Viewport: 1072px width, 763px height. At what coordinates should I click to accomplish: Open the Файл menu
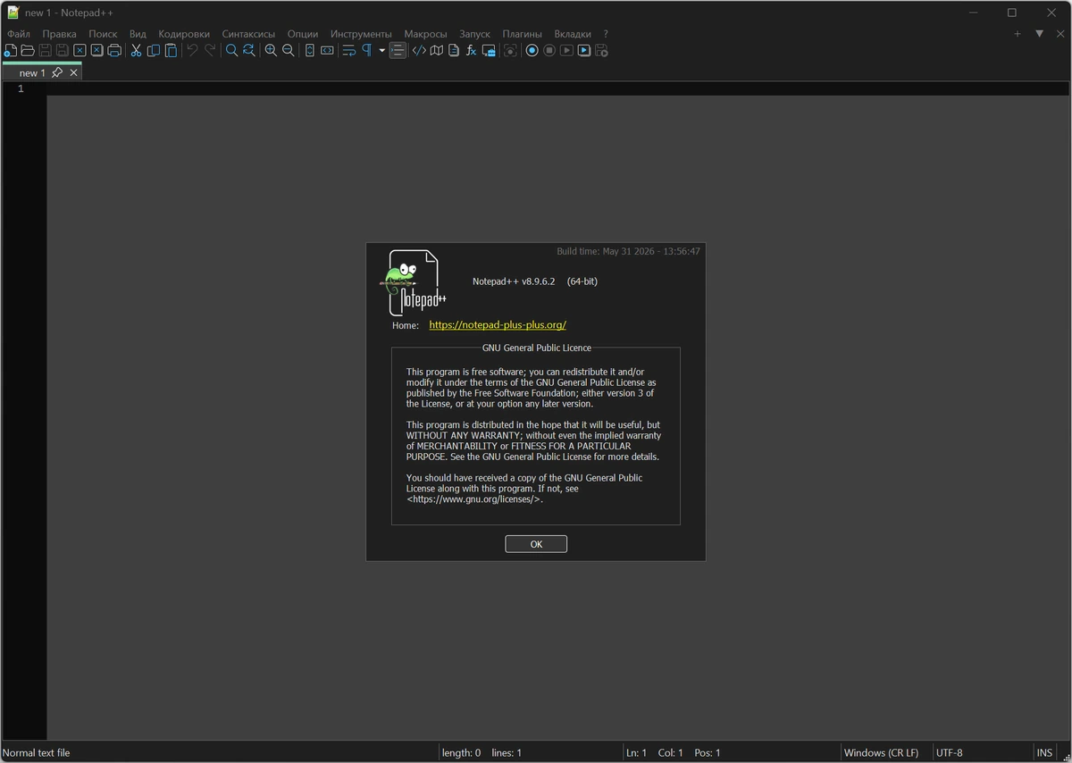point(18,34)
